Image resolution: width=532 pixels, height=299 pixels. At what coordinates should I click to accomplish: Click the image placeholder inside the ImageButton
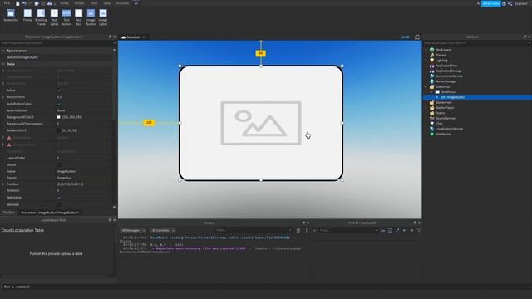point(261,123)
